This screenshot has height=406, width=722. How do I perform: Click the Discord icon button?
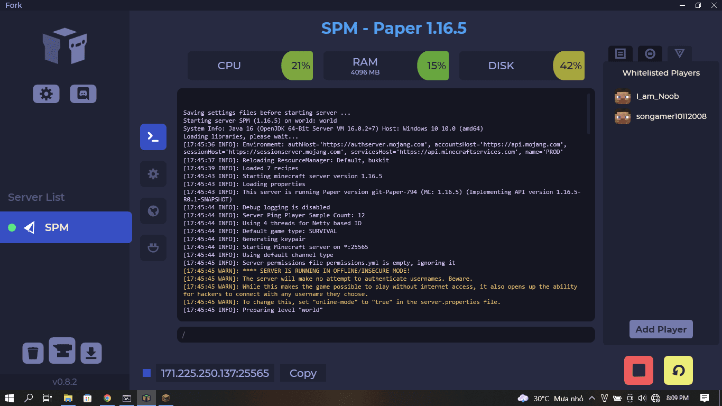(83, 94)
